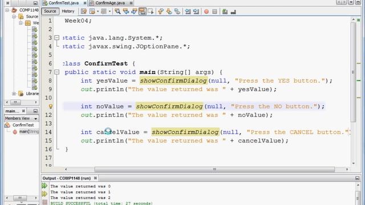Select COMP1148 project node icon
This screenshot has height=205, width=365.
(x=14, y=10)
